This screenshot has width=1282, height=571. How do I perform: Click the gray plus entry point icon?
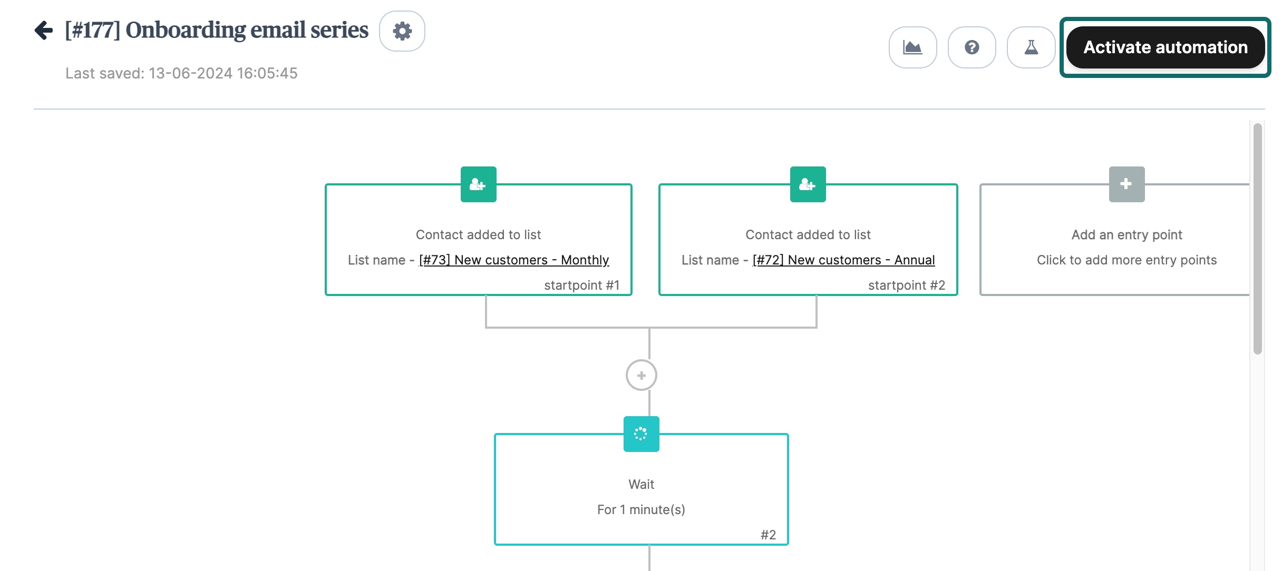coord(1126,184)
